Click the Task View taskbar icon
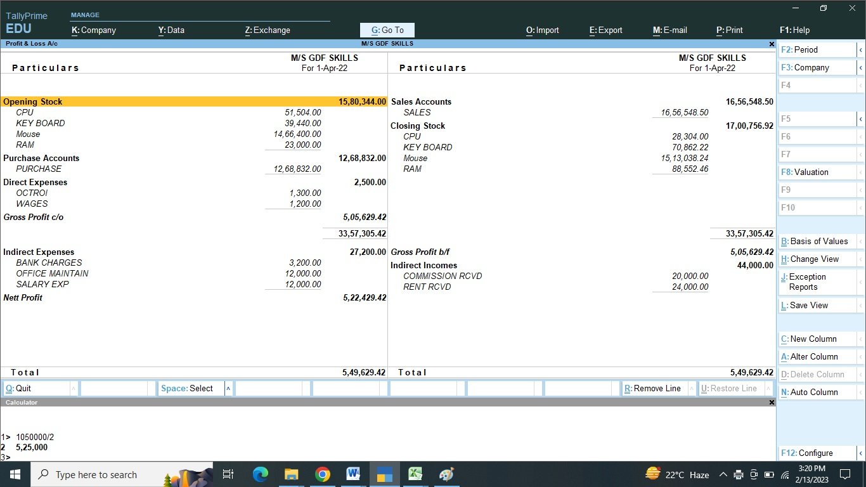The height and width of the screenshot is (487, 866). (x=229, y=474)
